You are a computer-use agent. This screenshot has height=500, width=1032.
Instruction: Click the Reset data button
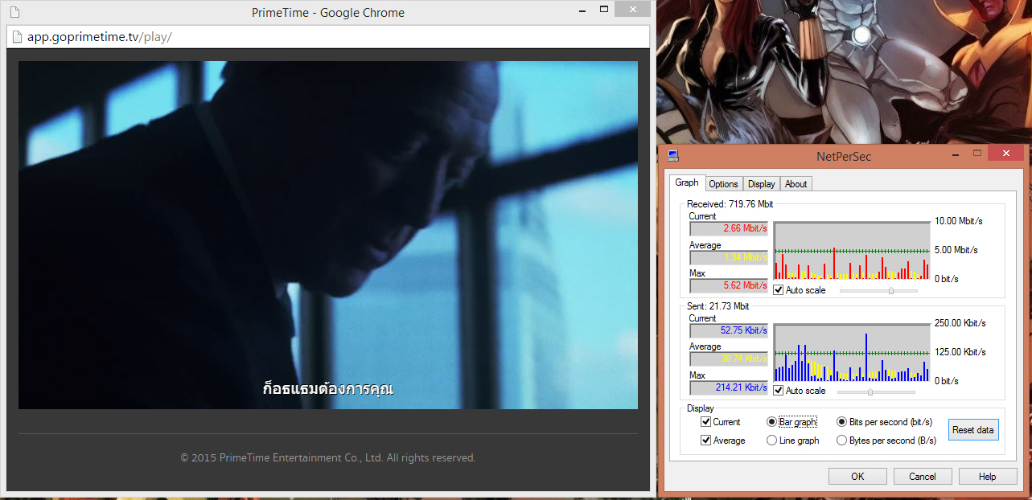(973, 430)
